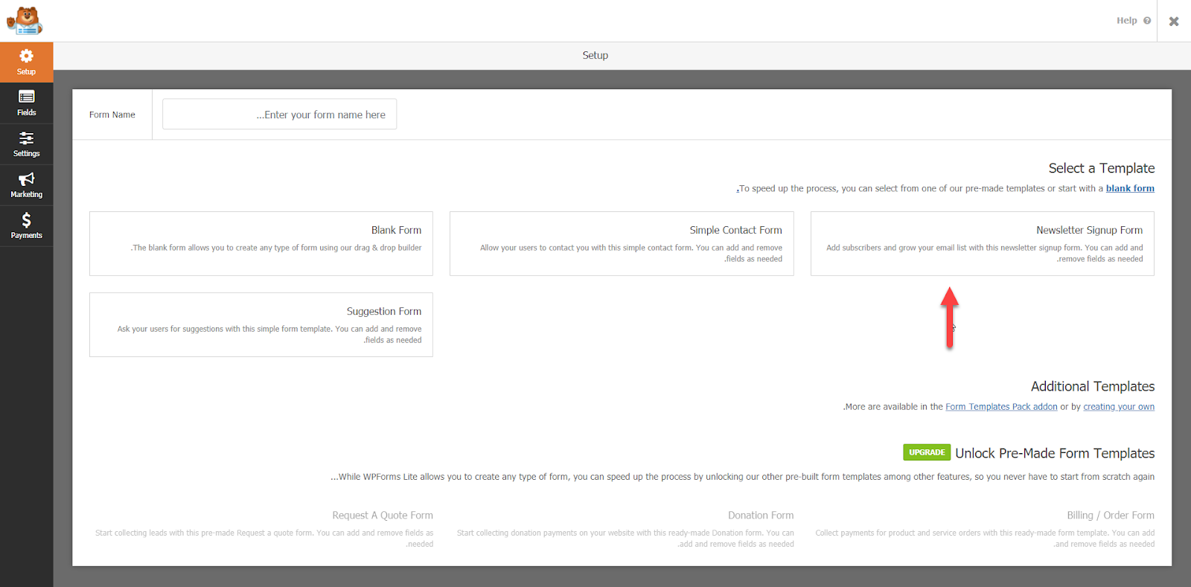This screenshot has height=587, width=1191.
Task: Click the form name input field
Action: [x=279, y=114]
